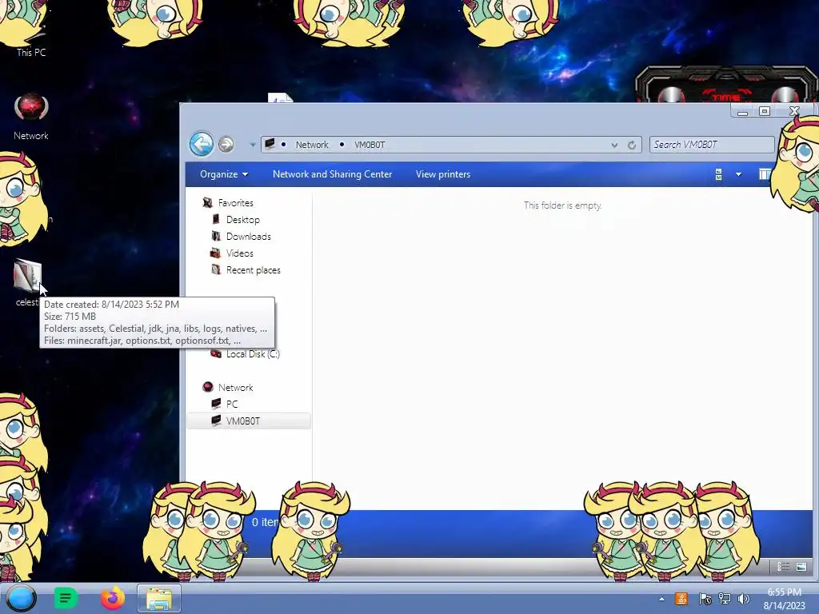The image size is (819, 614).
Task: Select the Network desktop icon
Action: point(31,117)
